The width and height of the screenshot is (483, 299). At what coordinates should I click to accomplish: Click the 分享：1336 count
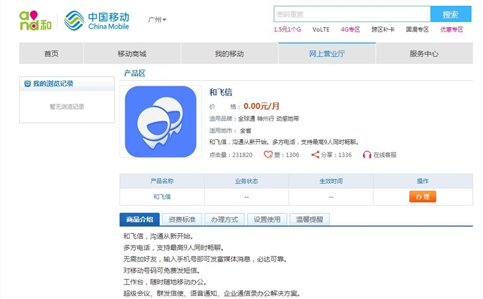tap(336, 155)
